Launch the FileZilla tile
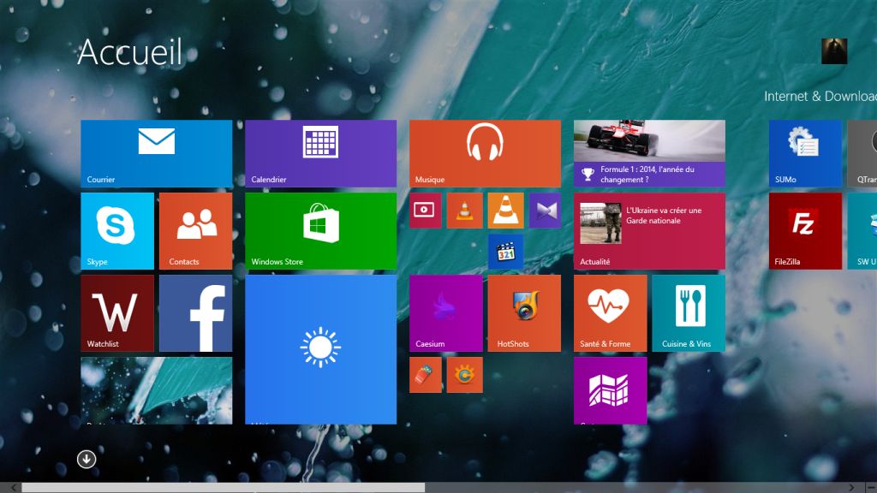 (x=805, y=231)
